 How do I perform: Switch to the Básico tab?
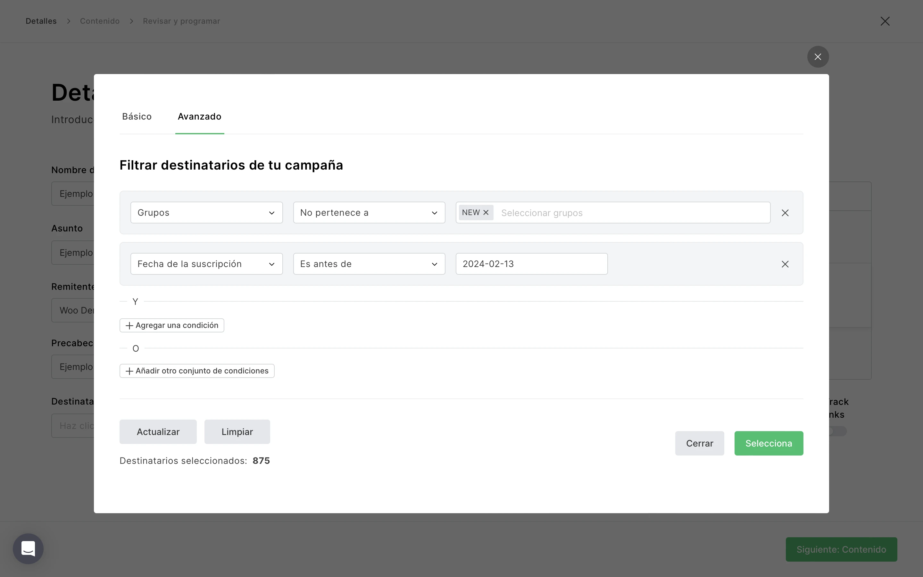click(x=137, y=116)
